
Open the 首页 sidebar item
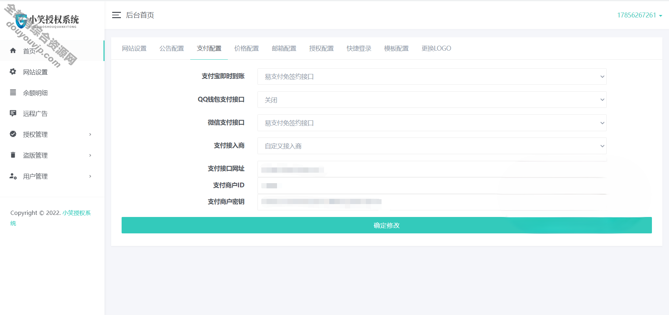pyautogui.click(x=52, y=51)
